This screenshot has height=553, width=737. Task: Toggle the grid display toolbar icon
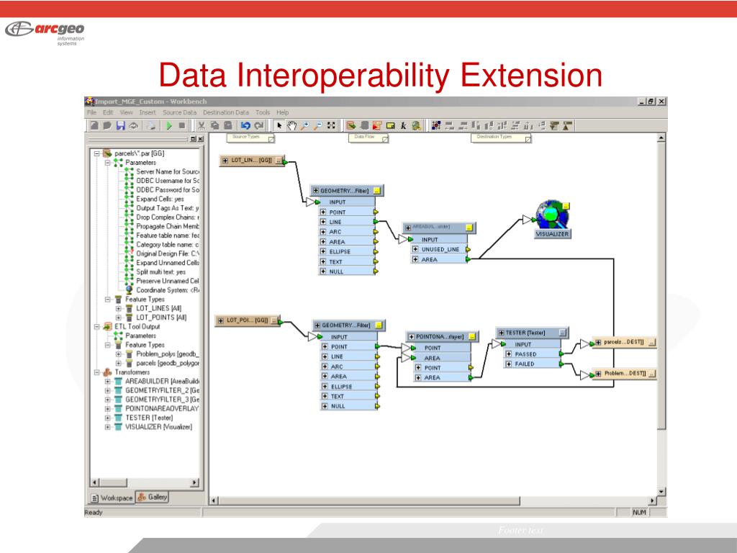(x=436, y=125)
